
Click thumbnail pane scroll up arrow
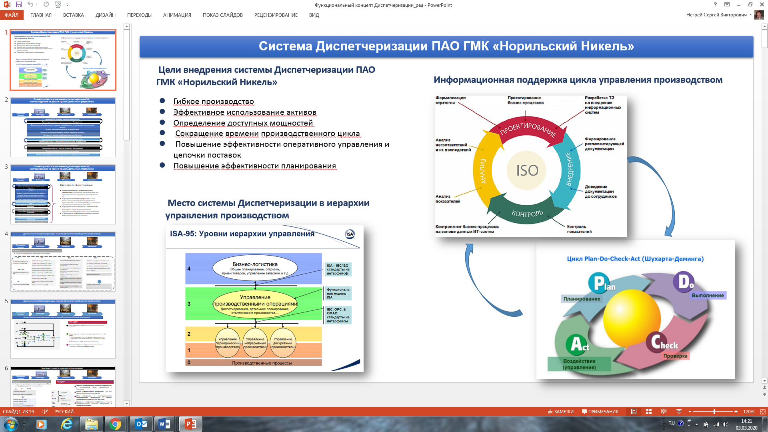point(126,26)
